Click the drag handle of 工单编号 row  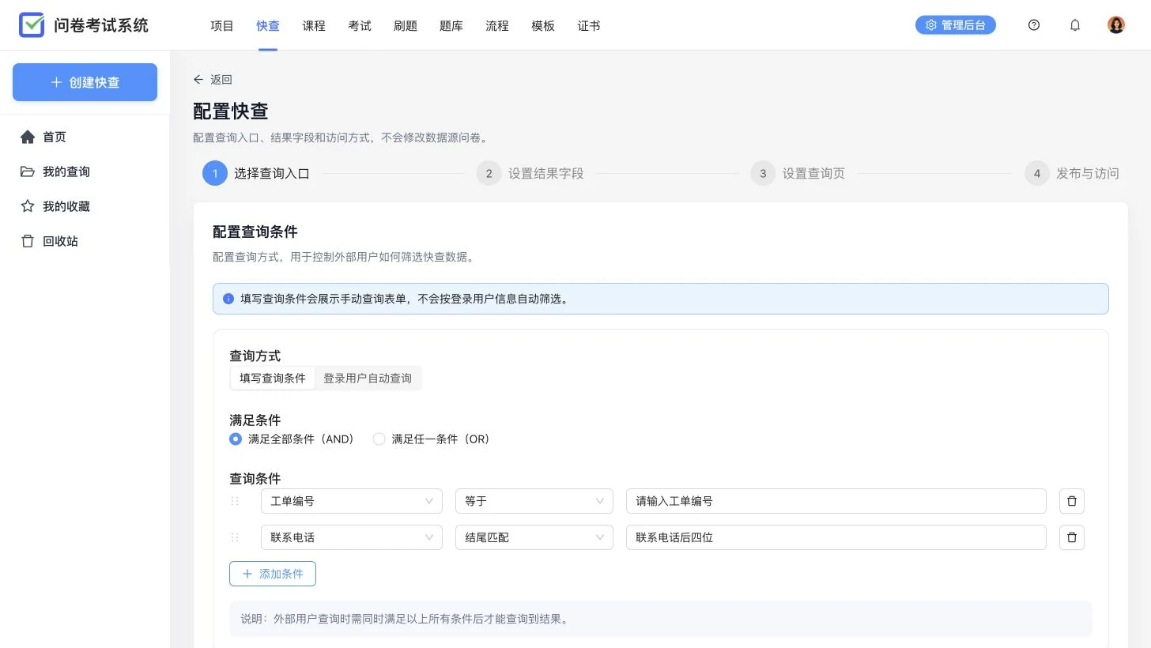click(x=235, y=501)
